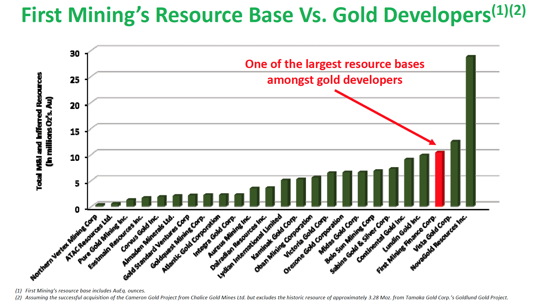Click the 'Northern Vertex Mining Corp' axis label

(64, 247)
